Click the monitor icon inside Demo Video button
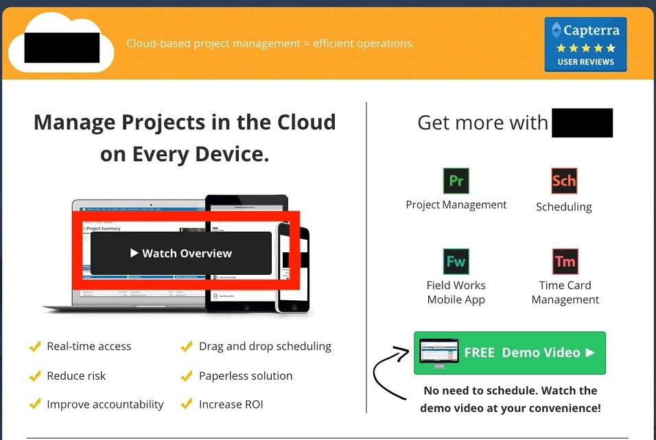 (x=438, y=353)
